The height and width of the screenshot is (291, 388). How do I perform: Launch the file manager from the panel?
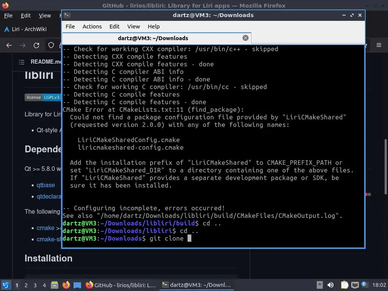click(55, 285)
